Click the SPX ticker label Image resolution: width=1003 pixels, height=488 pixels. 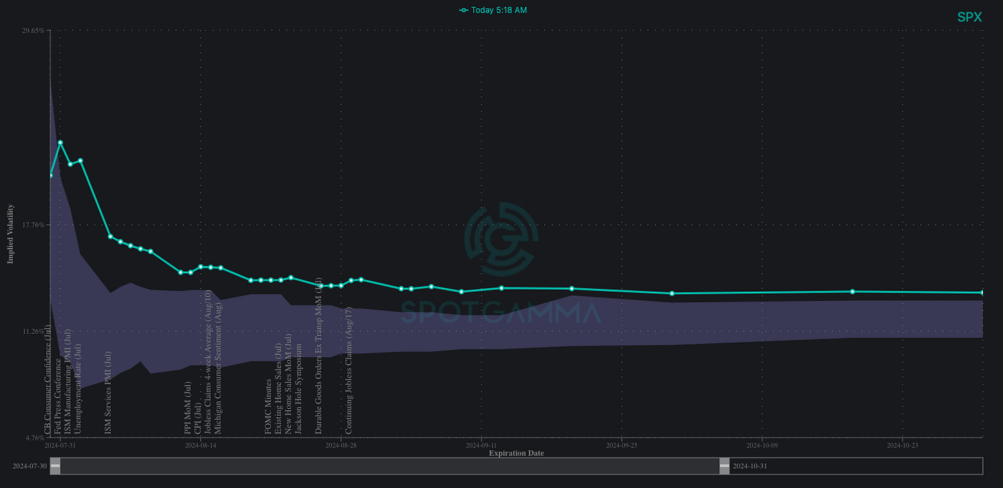(x=969, y=17)
